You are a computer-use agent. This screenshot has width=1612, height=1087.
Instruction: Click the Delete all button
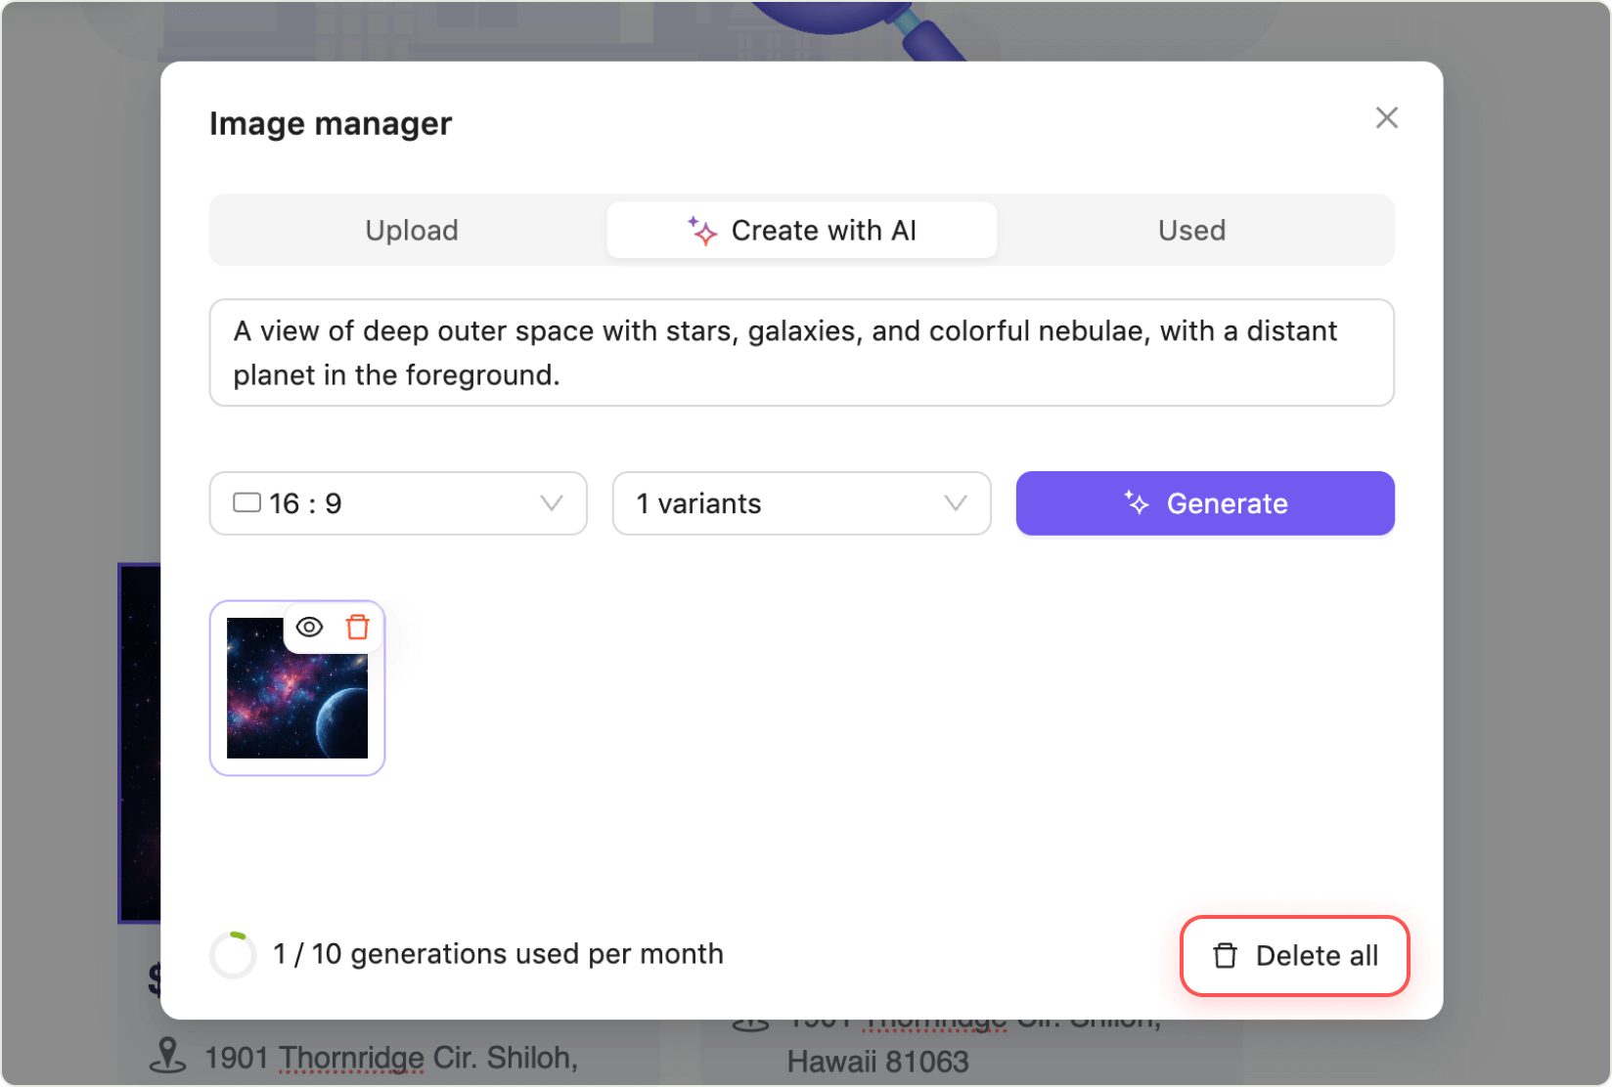pyautogui.click(x=1295, y=956)
